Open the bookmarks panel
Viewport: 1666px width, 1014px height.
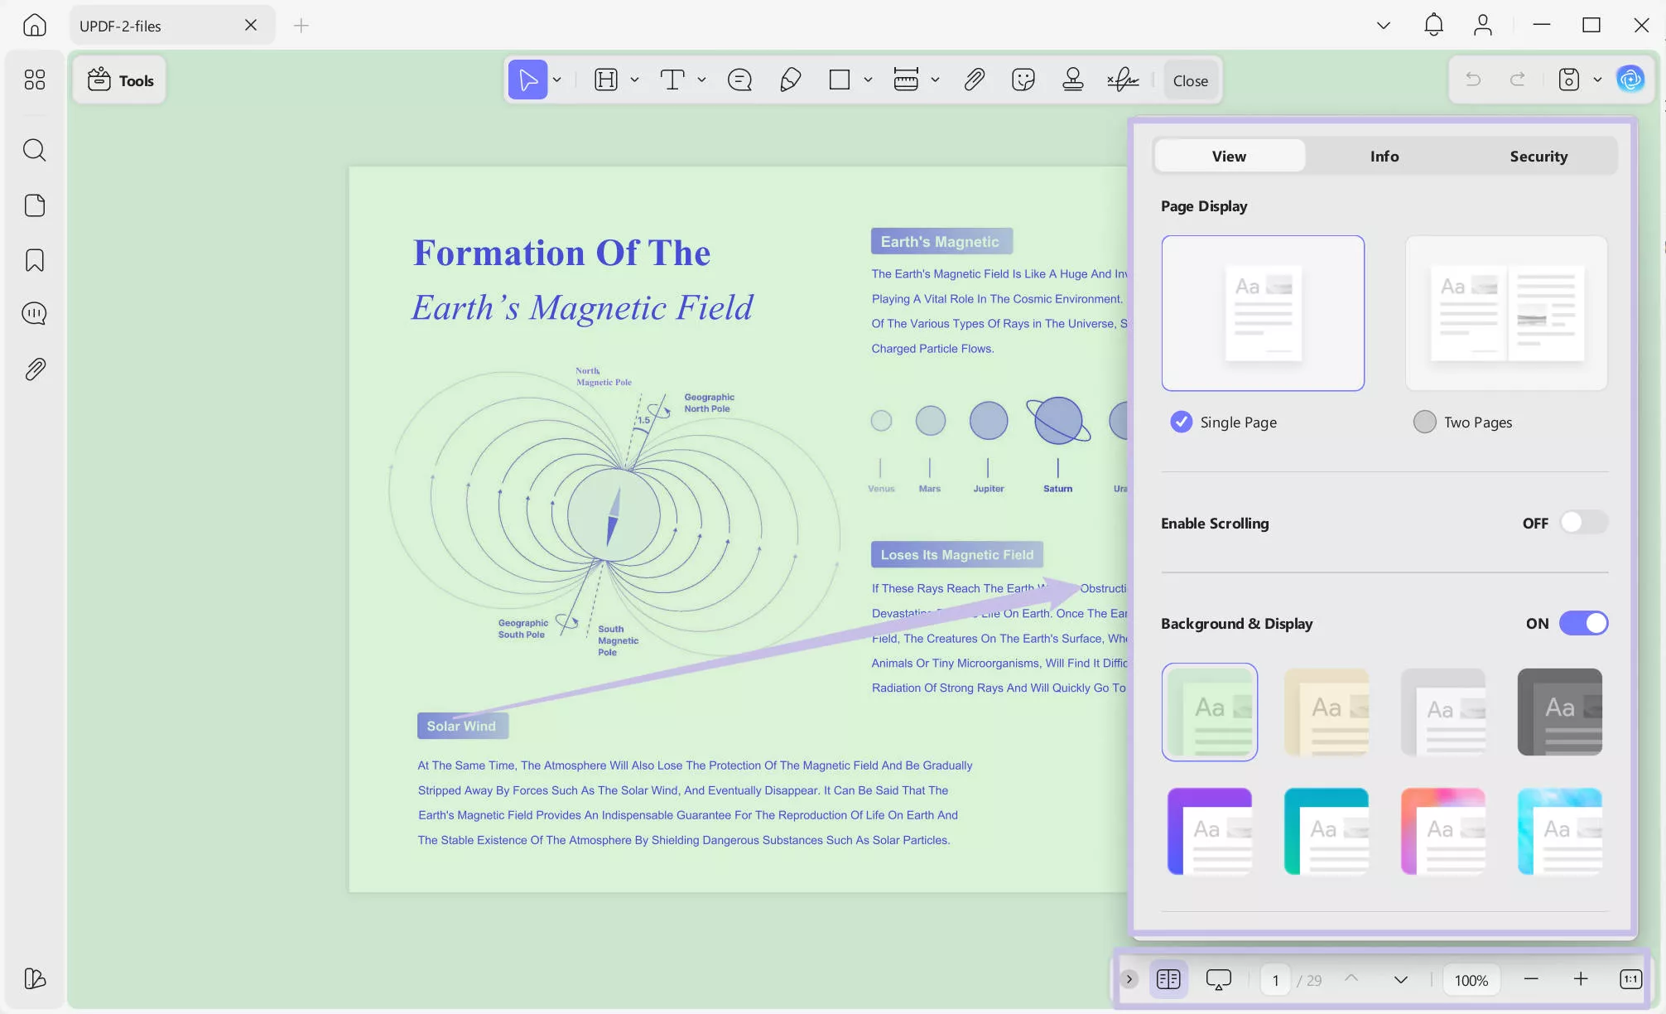[35, 260]
